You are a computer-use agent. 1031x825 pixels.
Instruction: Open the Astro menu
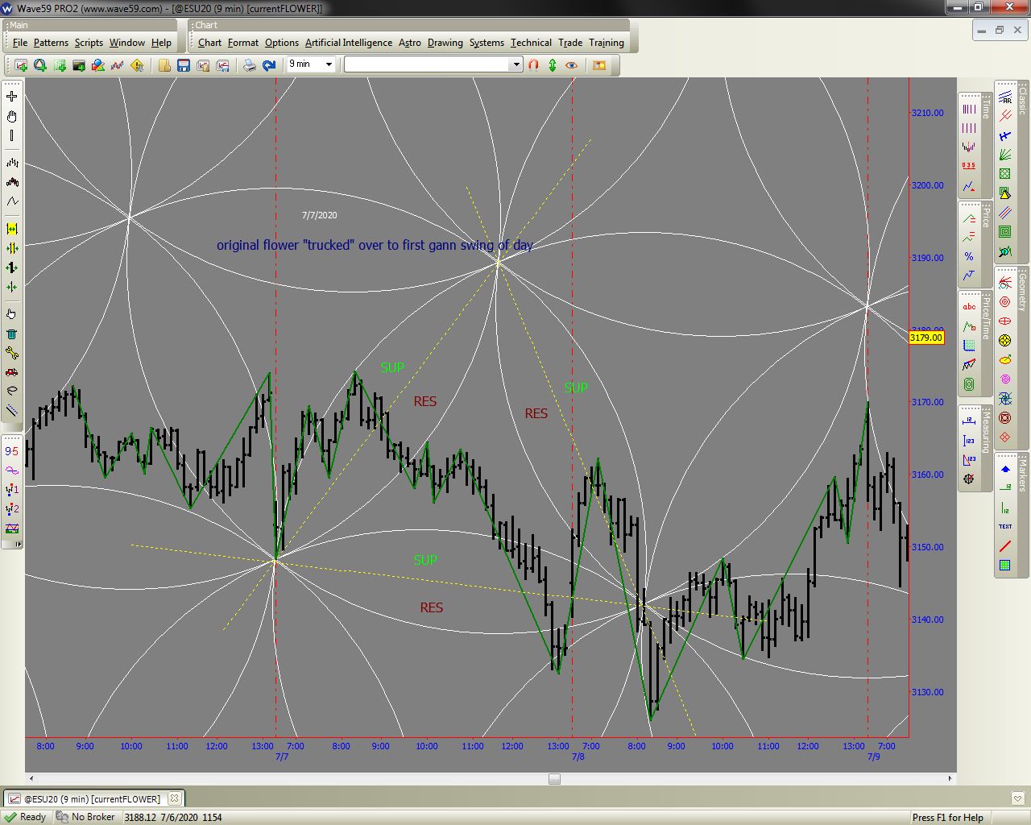coord(410,43)
